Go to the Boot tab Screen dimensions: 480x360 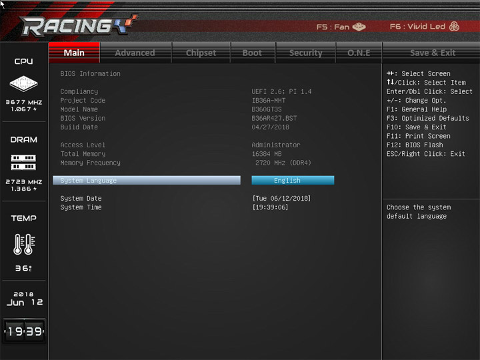point(252,53)
